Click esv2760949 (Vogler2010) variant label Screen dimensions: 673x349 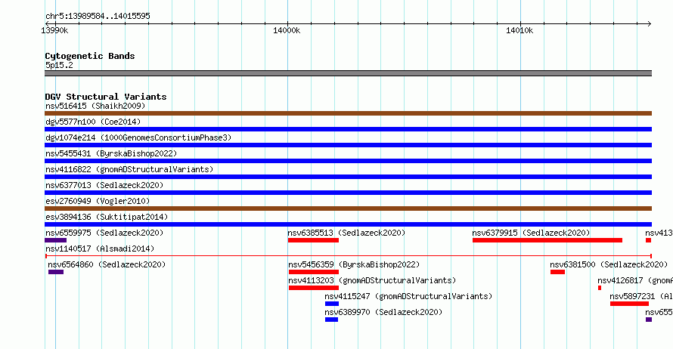98,201
